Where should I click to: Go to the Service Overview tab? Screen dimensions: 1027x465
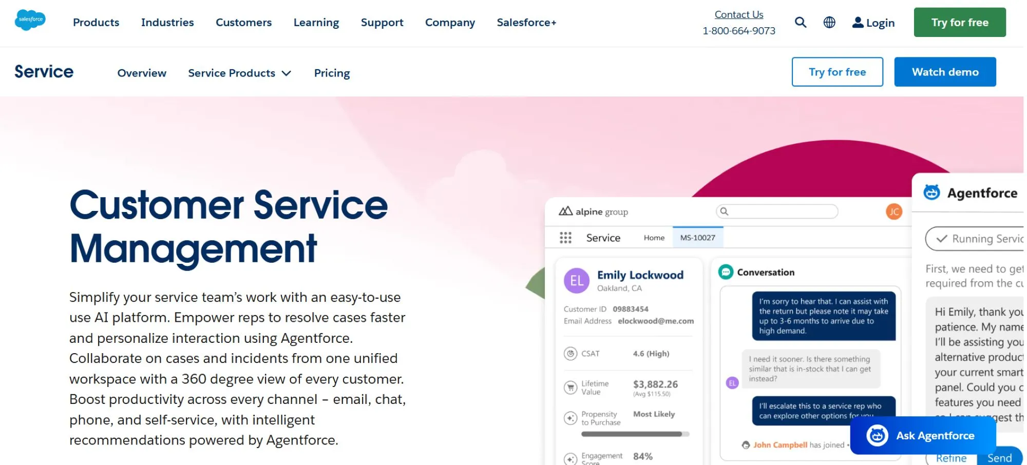point(142,73)
